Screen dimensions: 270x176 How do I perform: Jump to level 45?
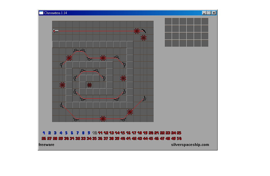151,138
